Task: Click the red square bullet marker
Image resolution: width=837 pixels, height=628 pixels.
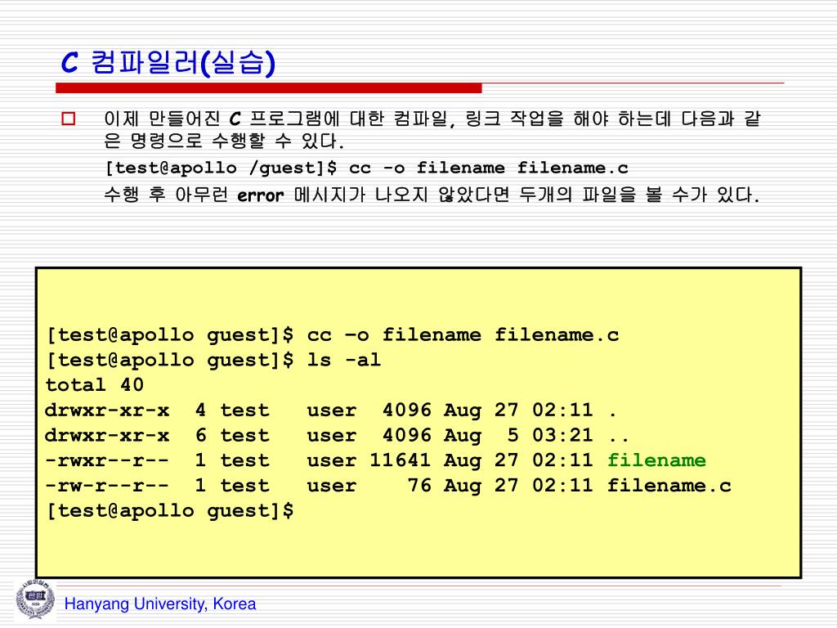Action: (x=69, y=118)
